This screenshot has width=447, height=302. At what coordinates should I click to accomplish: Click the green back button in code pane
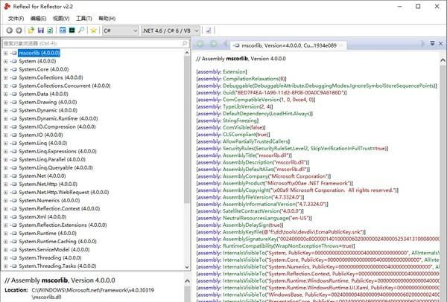[200, 44]
